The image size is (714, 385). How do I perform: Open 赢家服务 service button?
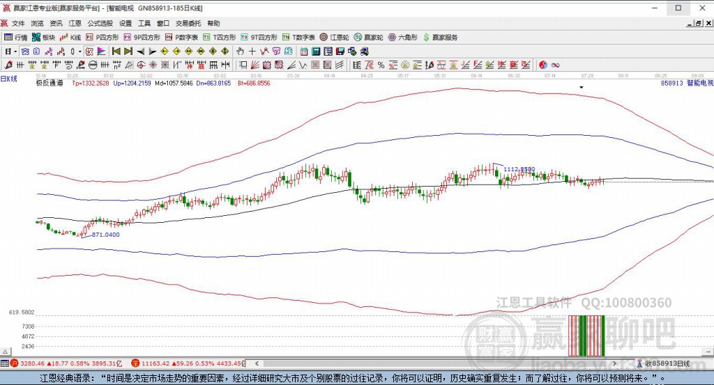click(440, 38)
